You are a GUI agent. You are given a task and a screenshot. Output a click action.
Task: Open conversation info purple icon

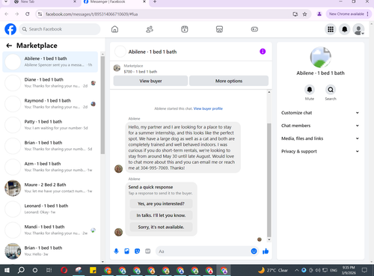(x=263, y=52)
